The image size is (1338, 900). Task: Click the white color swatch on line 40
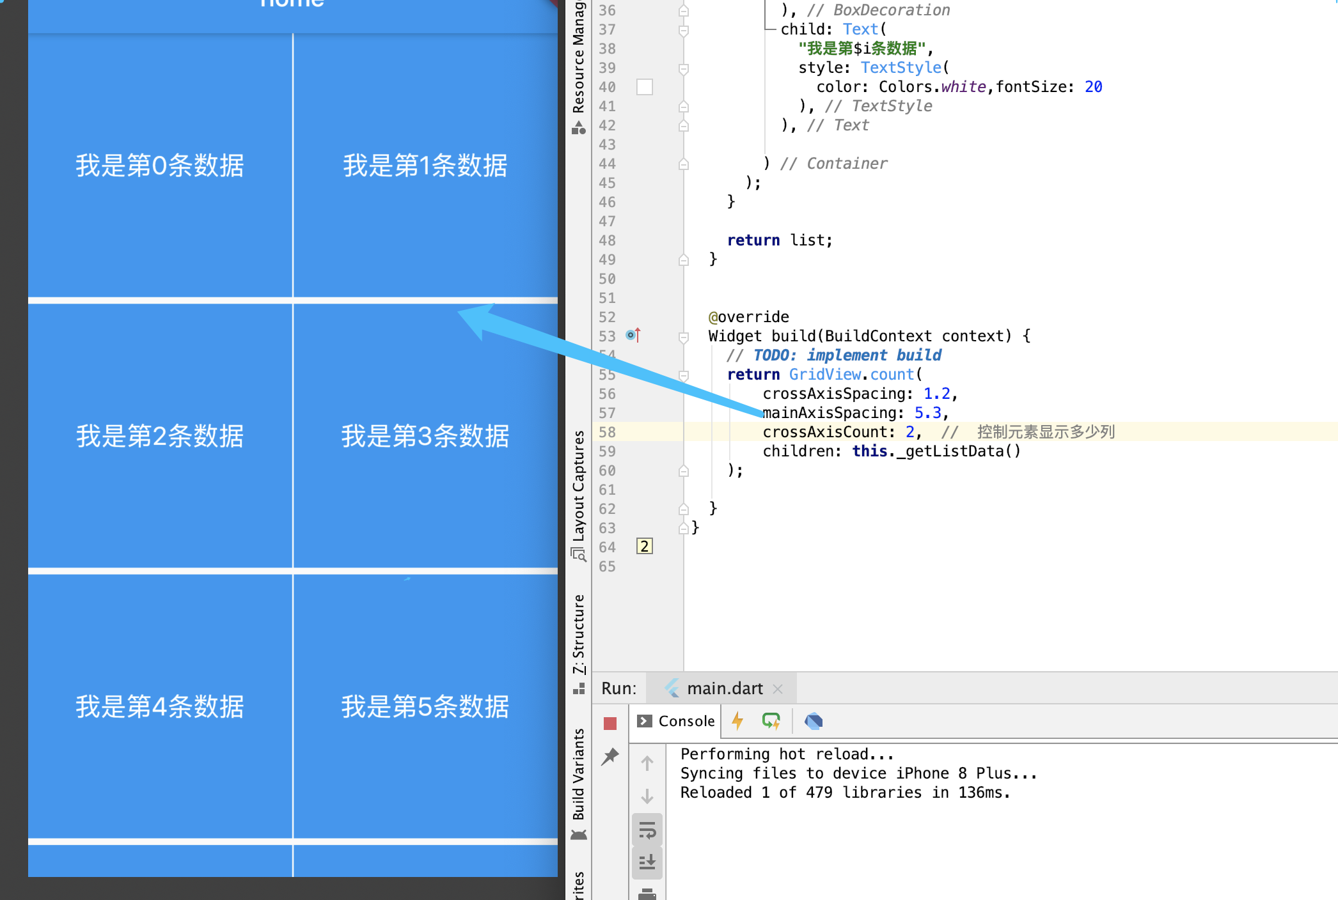[x=644, y=87]
